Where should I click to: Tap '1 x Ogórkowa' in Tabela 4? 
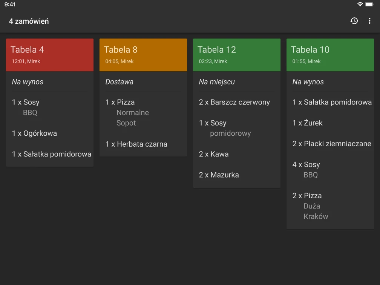tap(35, 133)
